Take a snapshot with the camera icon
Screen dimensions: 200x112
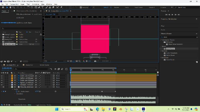pyautogui.click(x=95, y=61)
